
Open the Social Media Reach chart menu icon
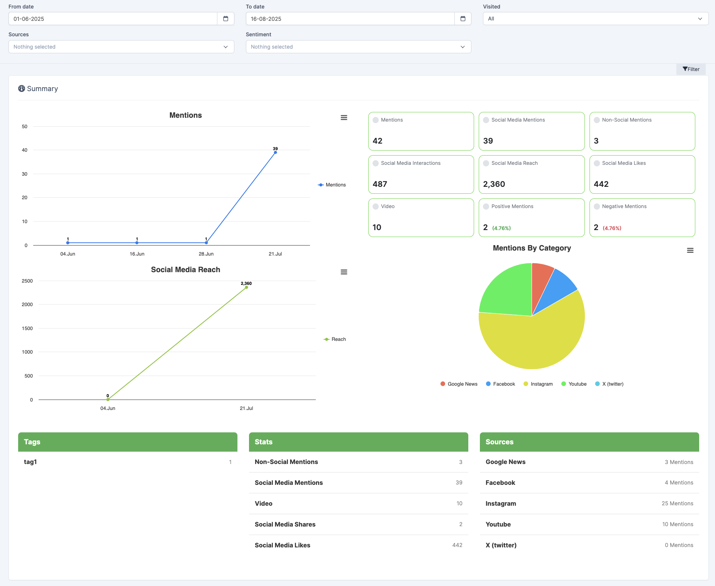click(344, 272)
